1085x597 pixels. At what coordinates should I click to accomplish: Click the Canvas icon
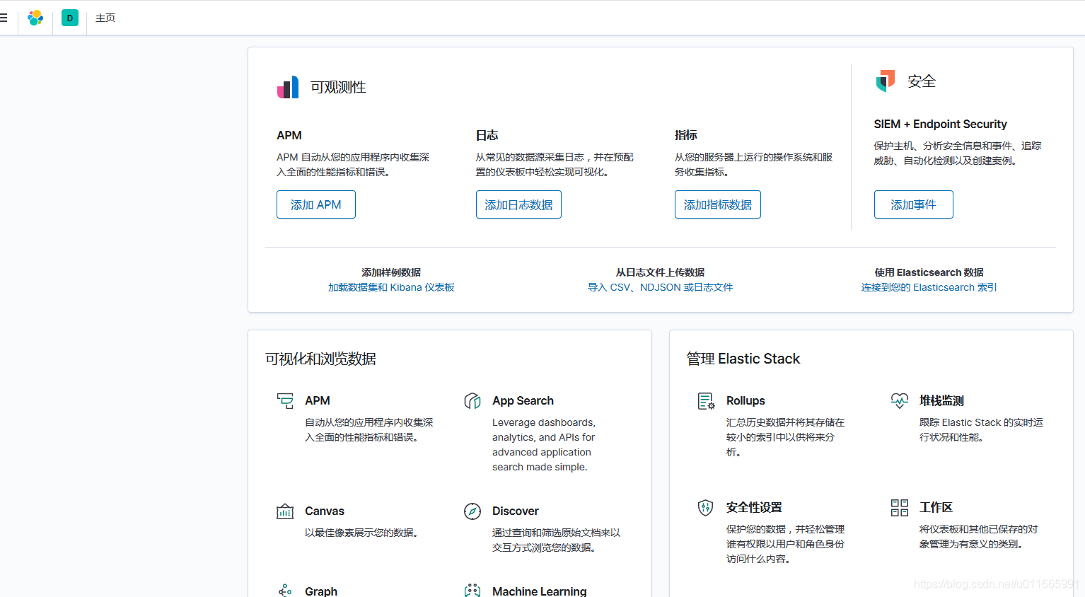pos(285,511)
